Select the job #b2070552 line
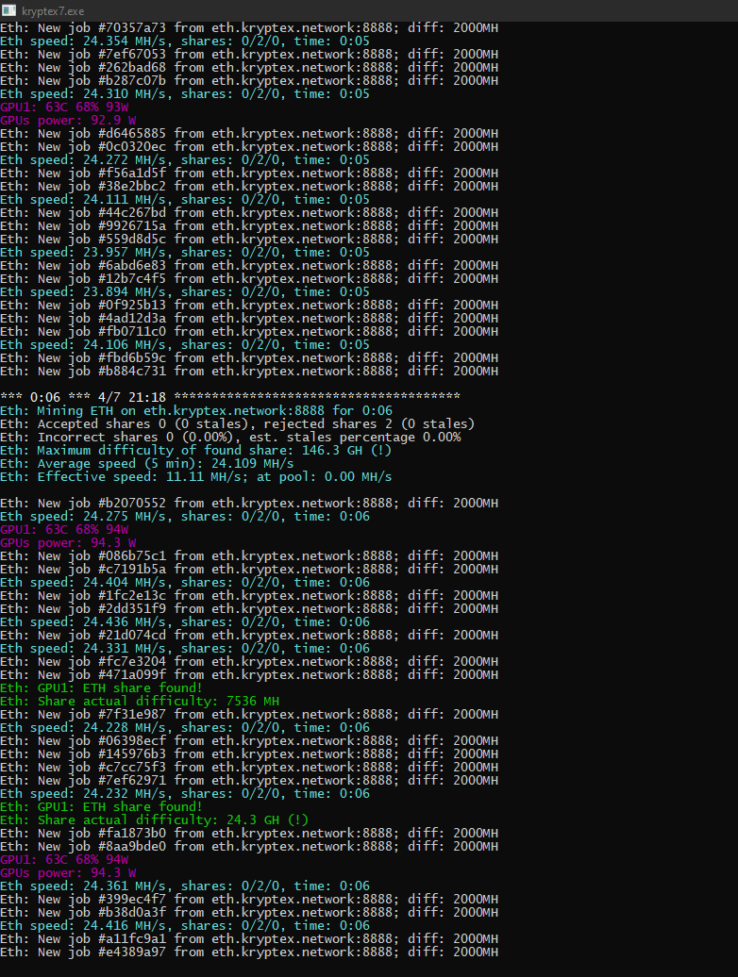 click(249, 503)
